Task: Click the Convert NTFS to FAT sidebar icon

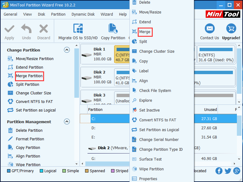Action: tap(10, 101)
